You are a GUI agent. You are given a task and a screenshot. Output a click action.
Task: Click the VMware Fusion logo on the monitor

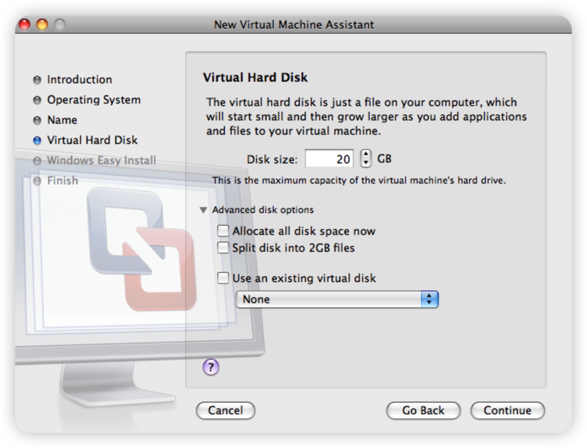(x=141, y=249)
